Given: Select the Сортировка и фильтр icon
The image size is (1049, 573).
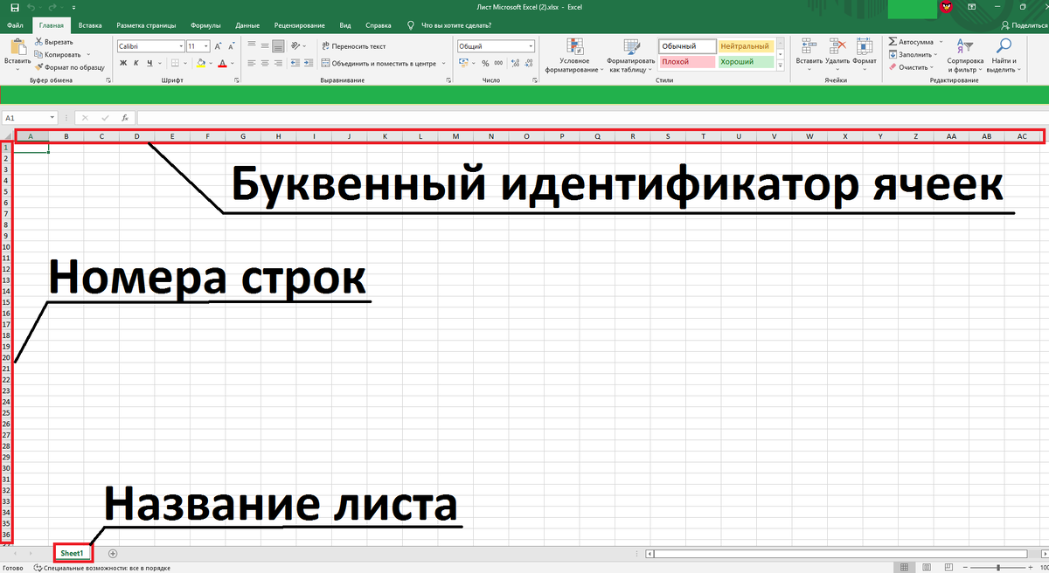Looking at the screenshot, I should 964,48.
